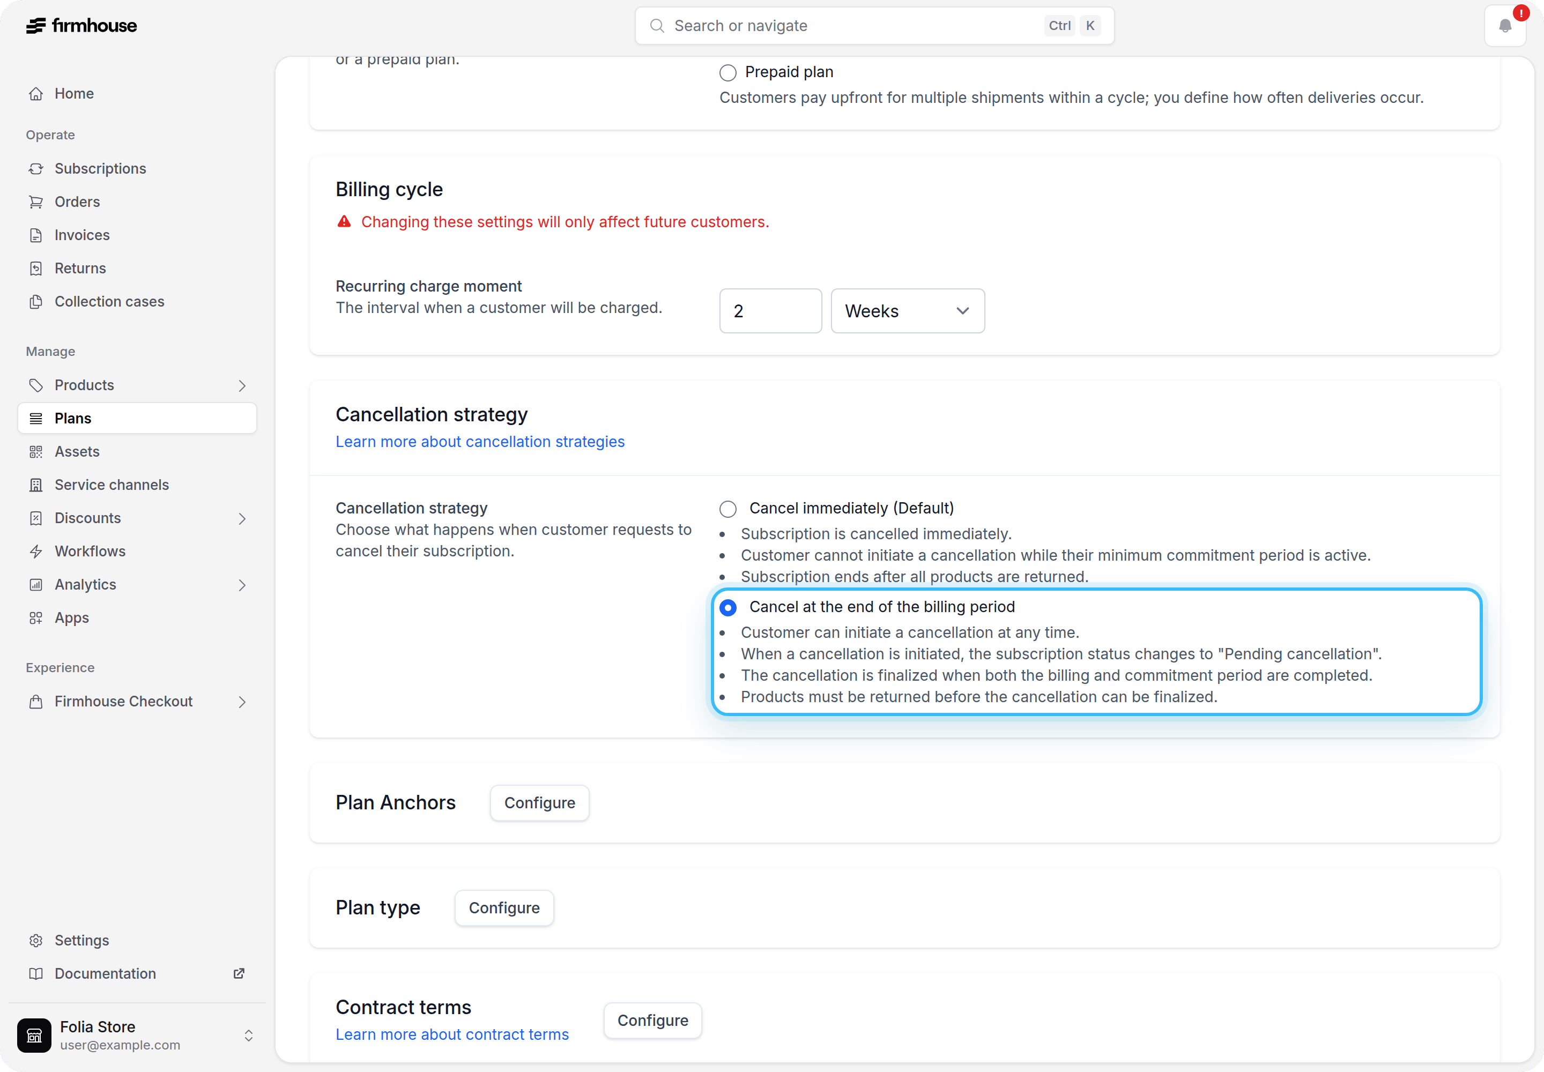Navigate to Workflows
Viewport: 1544px width, 1072px height.
coord(90,552)
